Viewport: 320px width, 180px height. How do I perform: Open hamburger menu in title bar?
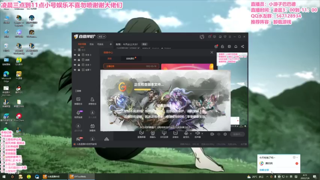click(x=230, y=37)
